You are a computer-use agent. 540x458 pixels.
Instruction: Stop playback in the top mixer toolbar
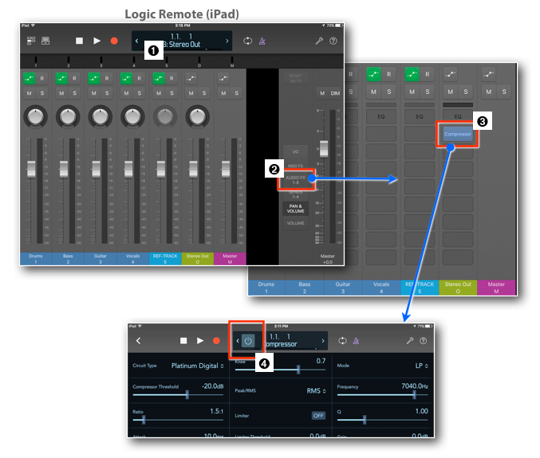(x=79, y=41)
